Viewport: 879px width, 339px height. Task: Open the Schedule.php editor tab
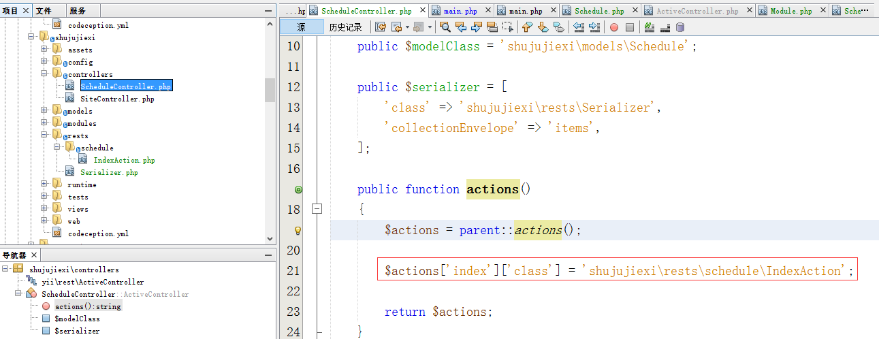pyautogui.click(x=598, y=11)
